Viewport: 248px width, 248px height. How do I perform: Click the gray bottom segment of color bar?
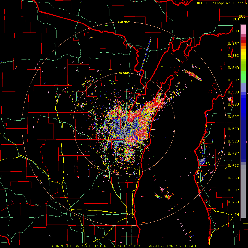243,192
